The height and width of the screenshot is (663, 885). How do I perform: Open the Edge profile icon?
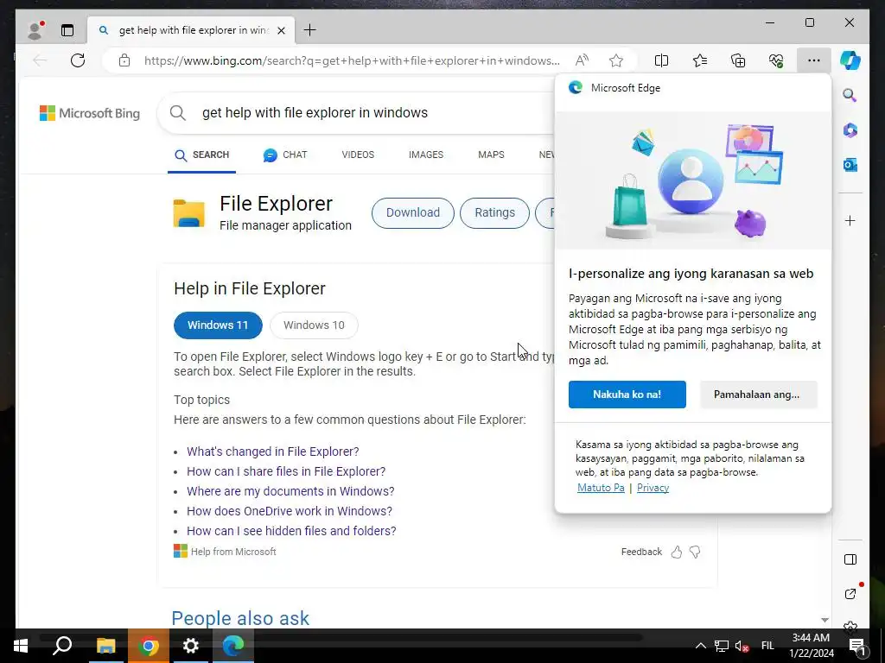(35, 30)
